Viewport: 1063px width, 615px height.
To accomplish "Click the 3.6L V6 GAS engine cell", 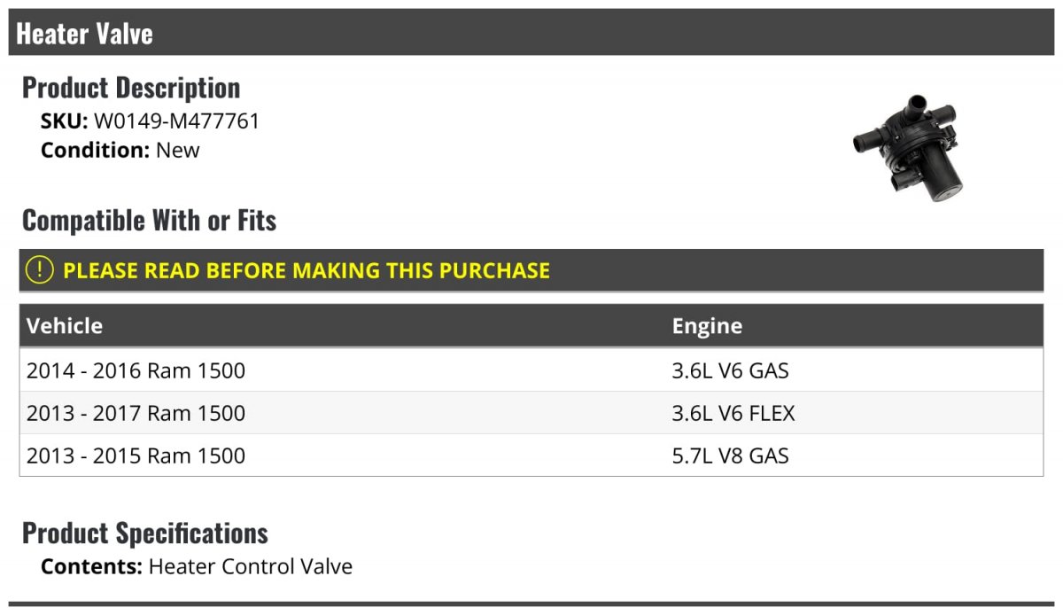I will click(x=730, y=370).
